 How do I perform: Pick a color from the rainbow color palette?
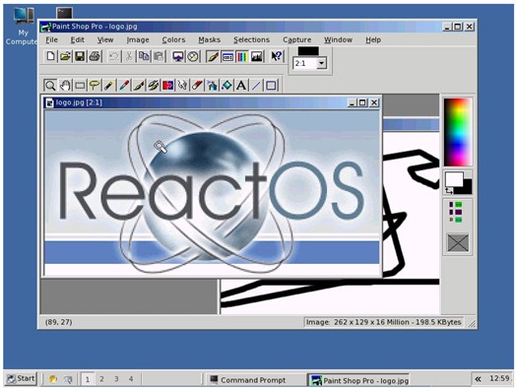point(458,132)
